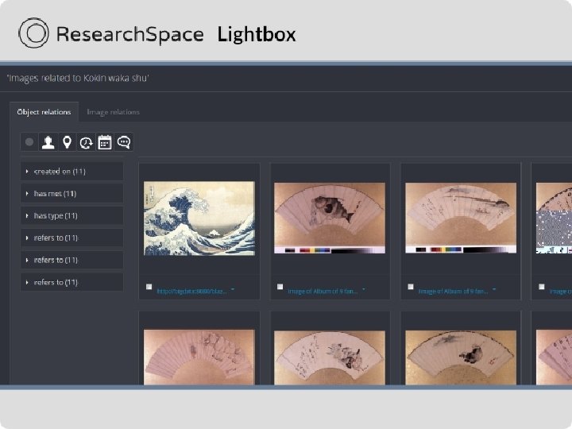Open the http://bigdata:8080/blaz... link
The width and height of the screenshot is (572, 429).
[192, 291]
